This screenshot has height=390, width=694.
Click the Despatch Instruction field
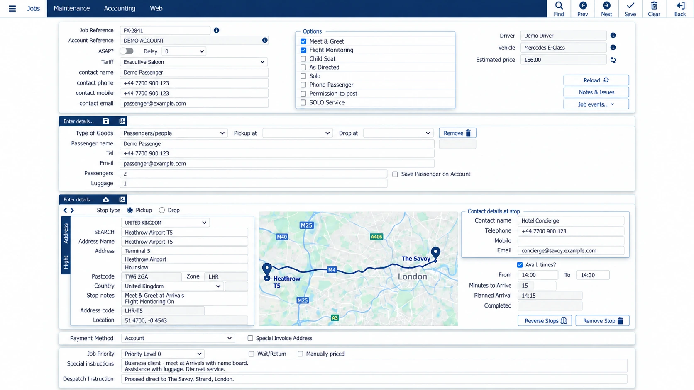(x=374, y=379)
